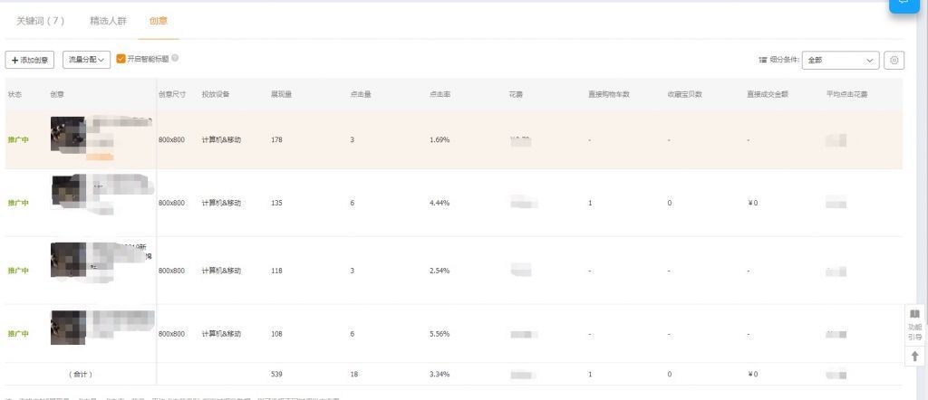Switch to the 关键词 (7) tab
Viewport: 928px width, 400px height.
click(41, 20)
